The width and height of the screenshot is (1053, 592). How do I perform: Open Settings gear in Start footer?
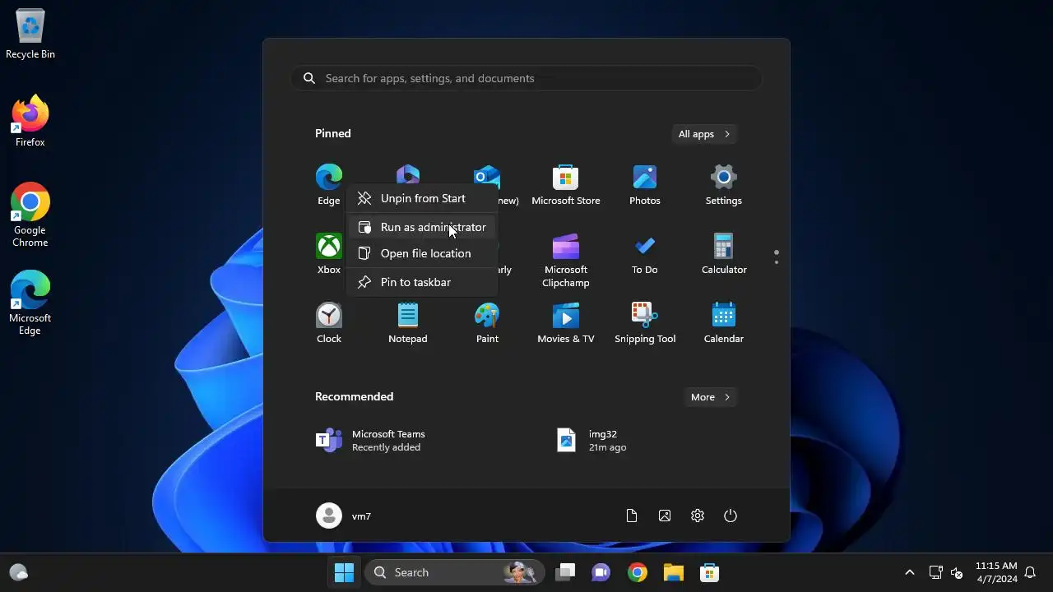click(x=698, y=516)
